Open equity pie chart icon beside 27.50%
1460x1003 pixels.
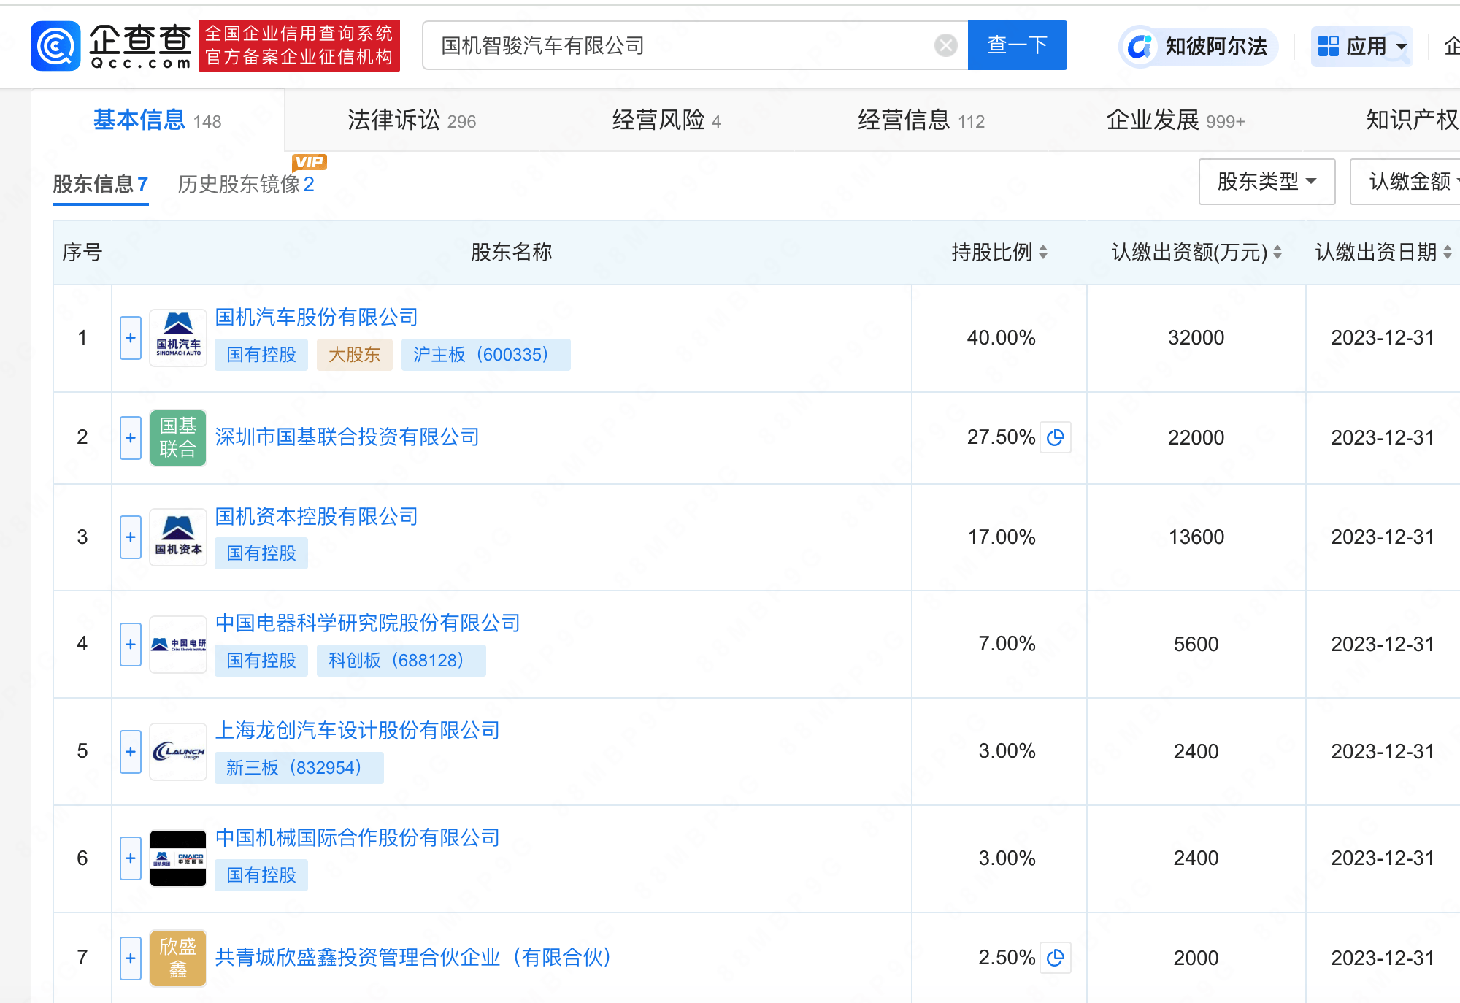click(x=1056, y=437)
